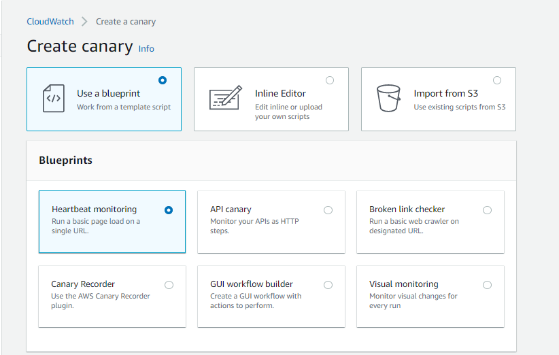Click the breadcrumb chevron separator
The height and width of the screenshot is (355, 559).
click(85, 22)
